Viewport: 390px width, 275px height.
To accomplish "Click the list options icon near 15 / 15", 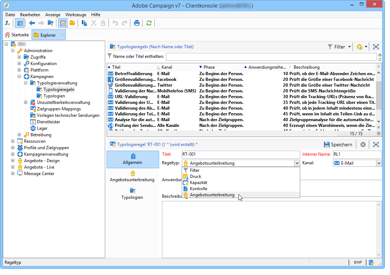I will click(379, 134).
